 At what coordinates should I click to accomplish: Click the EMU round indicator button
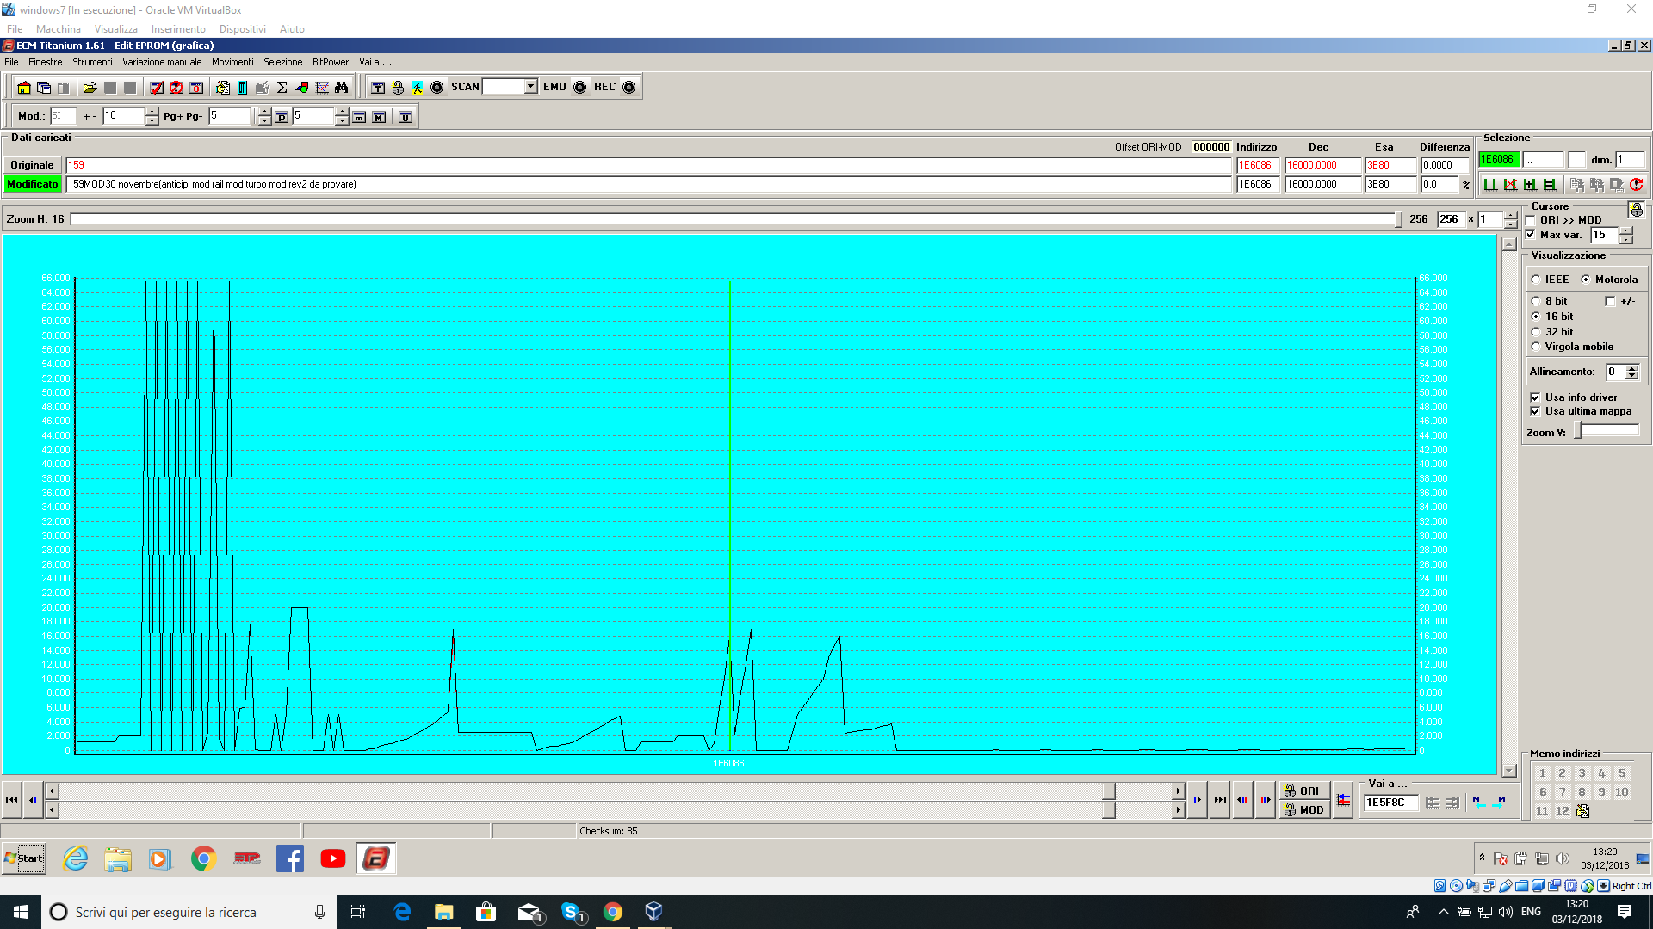coord(580,88)
